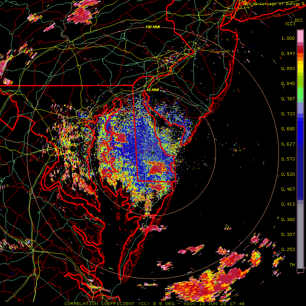This screenshot has height=306, width=306.
Task: Click the 0.733 legend value
Action: click(288, 114)
